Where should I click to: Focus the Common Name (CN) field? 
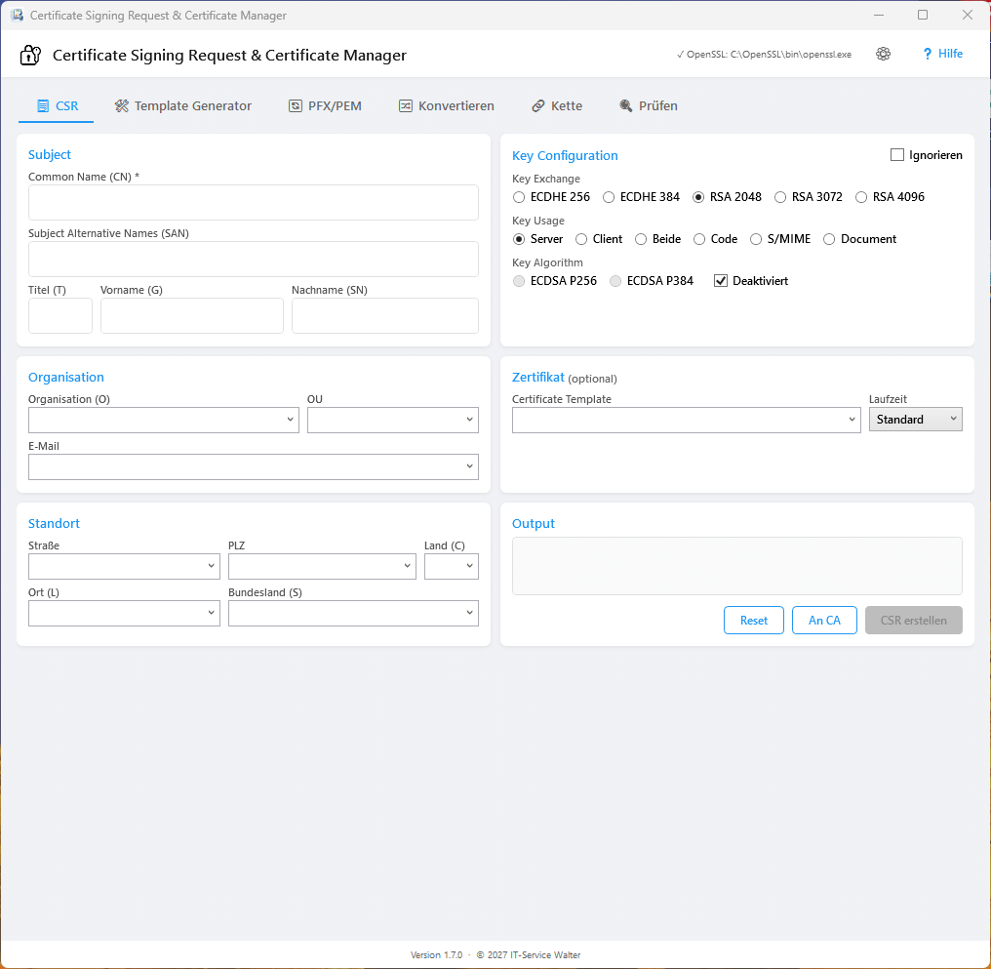pos(254,202)
